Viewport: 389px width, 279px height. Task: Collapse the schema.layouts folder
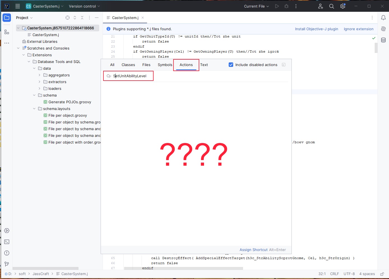click(x=34, y=109)
